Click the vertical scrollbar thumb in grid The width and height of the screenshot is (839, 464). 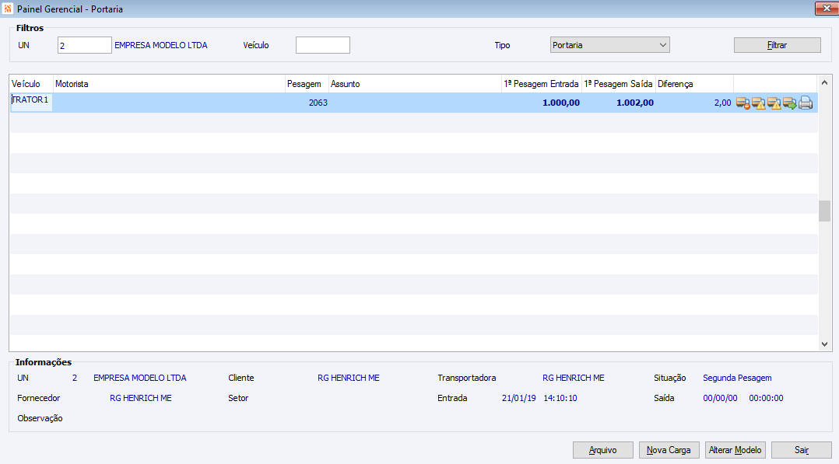pyautogui.click(x=824, y=211)
